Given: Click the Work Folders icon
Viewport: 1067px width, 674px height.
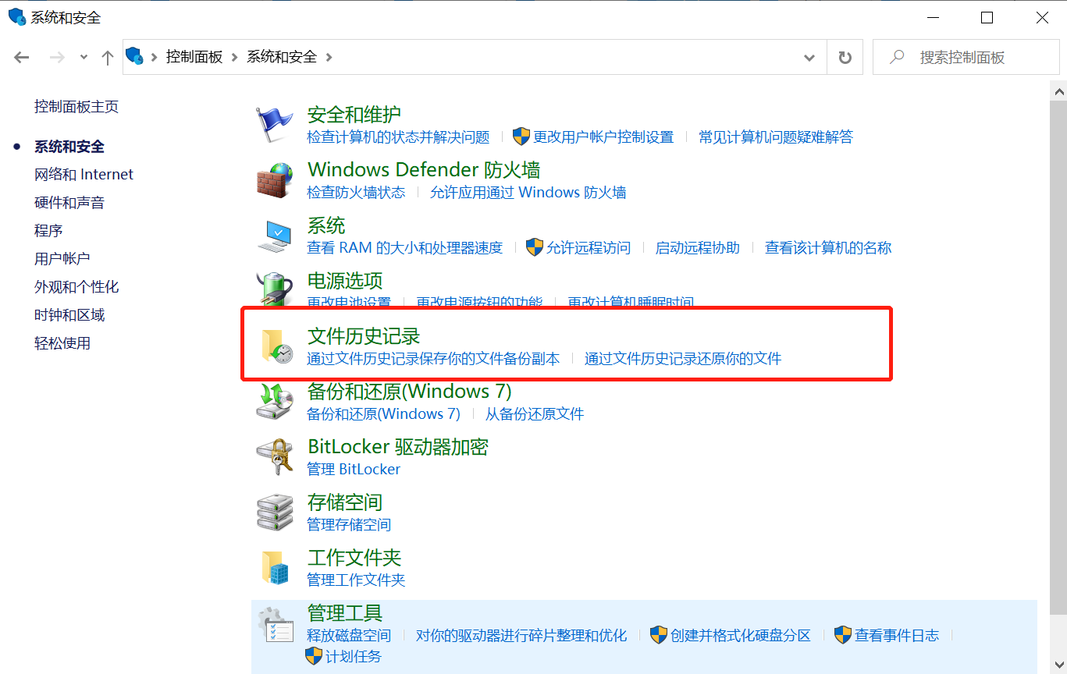Looking at the screenshot, I should [x=275, y=568].
